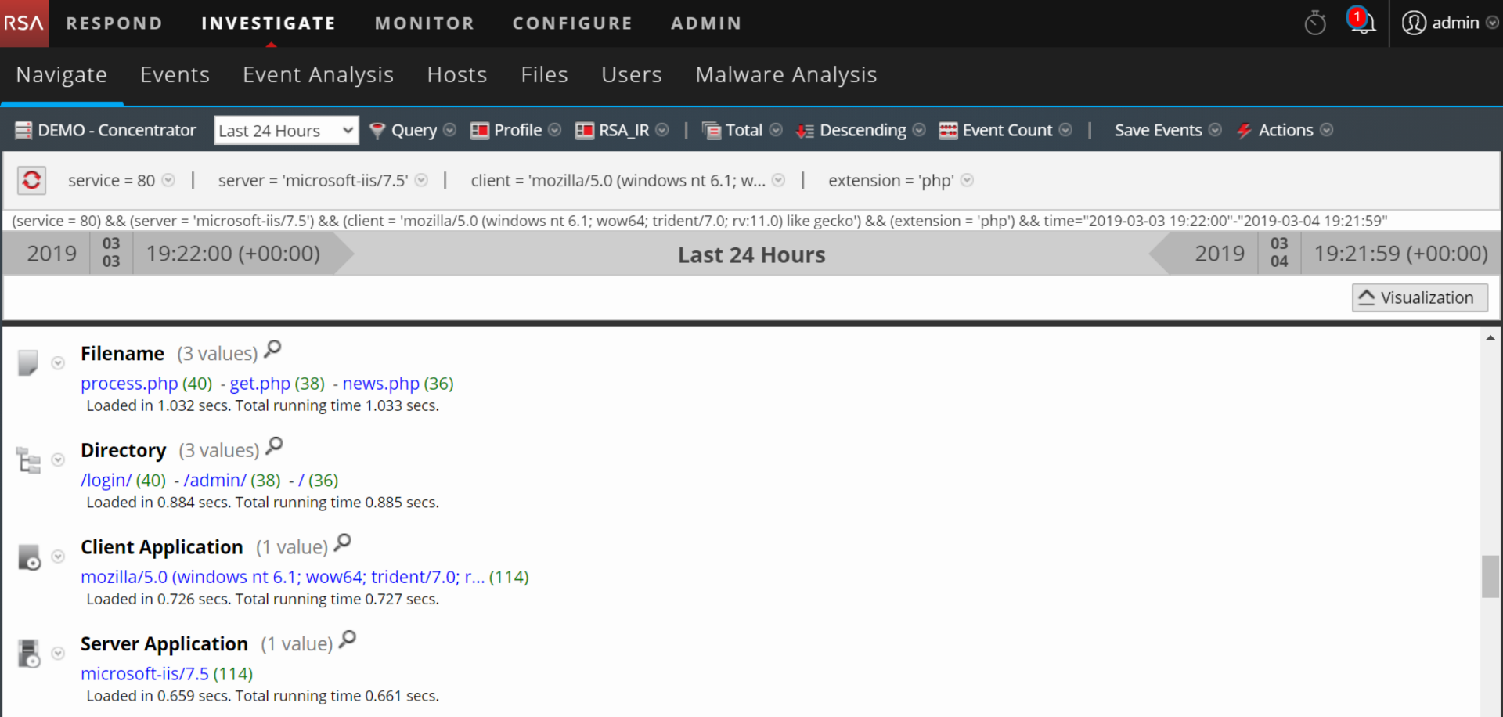Image resolution: width=1503 pixels, height=717 pixels.
Task: Expand the Query dropdown arrow
Action: tap(449, 130)
